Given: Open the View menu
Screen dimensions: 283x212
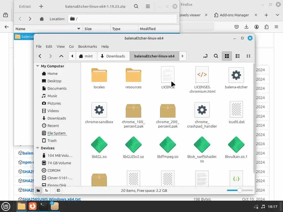Looking at the screenshot, I should click(61, 46).
